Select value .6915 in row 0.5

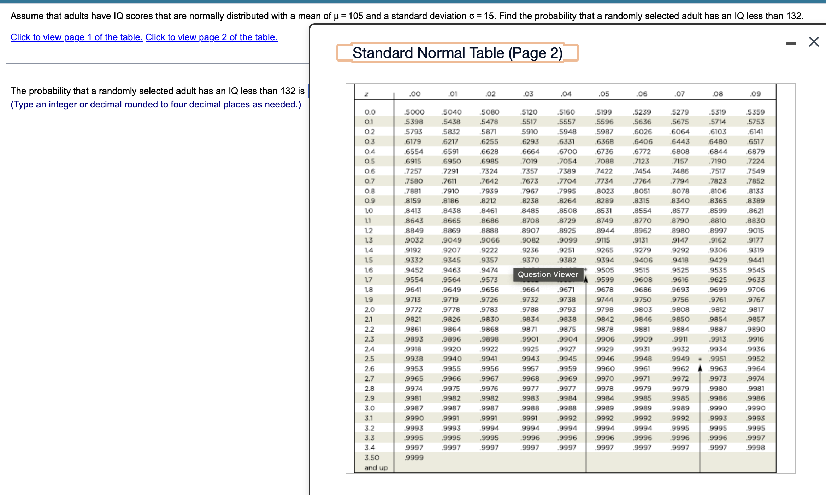(x=413, y=161)
